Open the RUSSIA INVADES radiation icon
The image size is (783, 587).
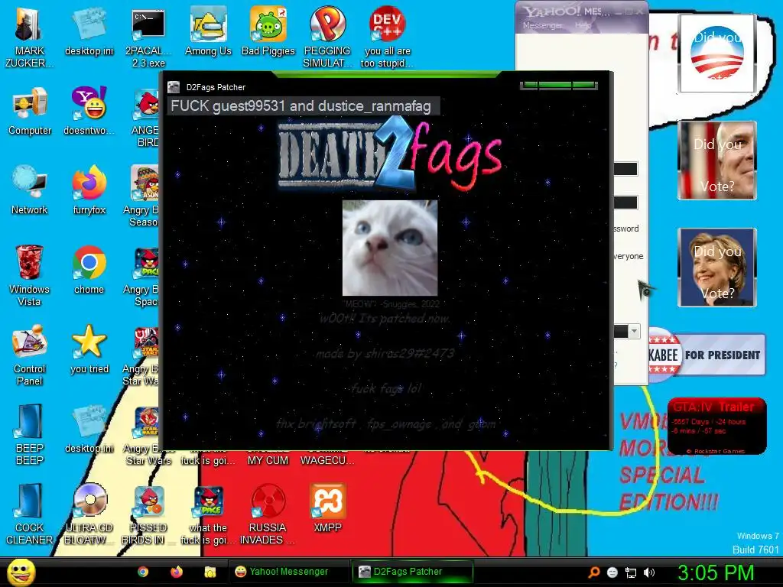click(x=268, y=514)
